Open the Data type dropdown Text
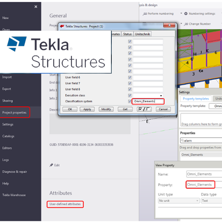The image size is (222, 222). tap(212, 201)
